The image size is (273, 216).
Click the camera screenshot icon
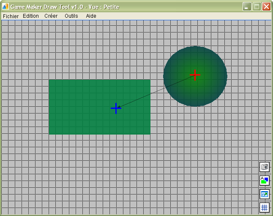pyautogui.click(x=264, y=167)
